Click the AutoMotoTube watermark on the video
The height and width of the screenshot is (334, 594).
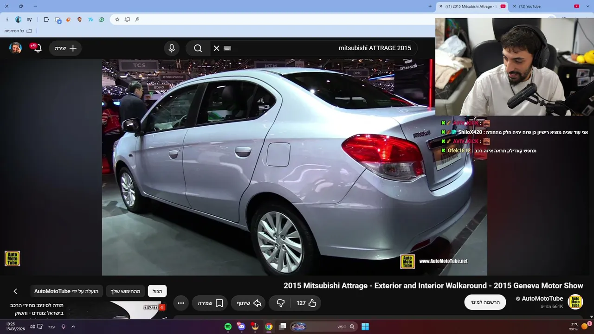pyautogui.click(x=13, y=258)
